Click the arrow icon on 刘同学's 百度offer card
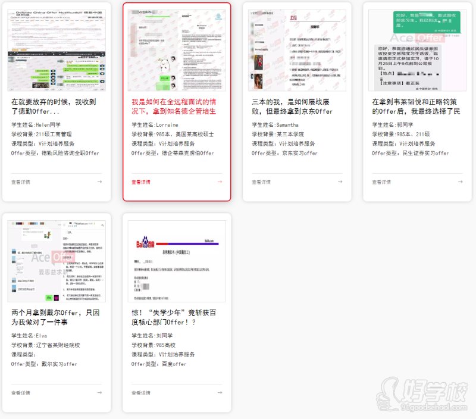The width and height of the screenshot is (476, 419). [220, 392]
